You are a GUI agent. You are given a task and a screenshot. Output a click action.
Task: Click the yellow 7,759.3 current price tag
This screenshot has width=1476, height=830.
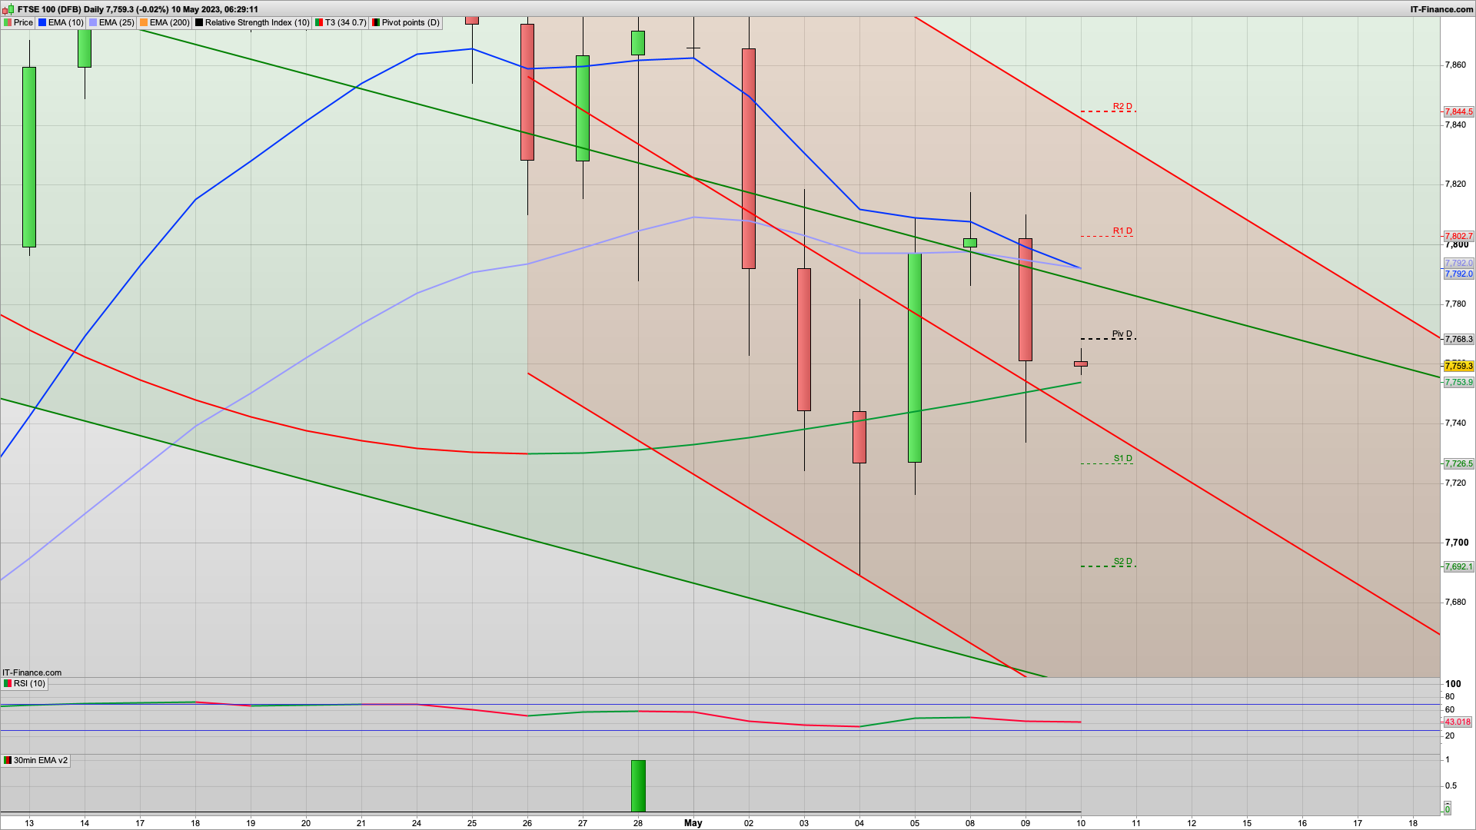1458,367
